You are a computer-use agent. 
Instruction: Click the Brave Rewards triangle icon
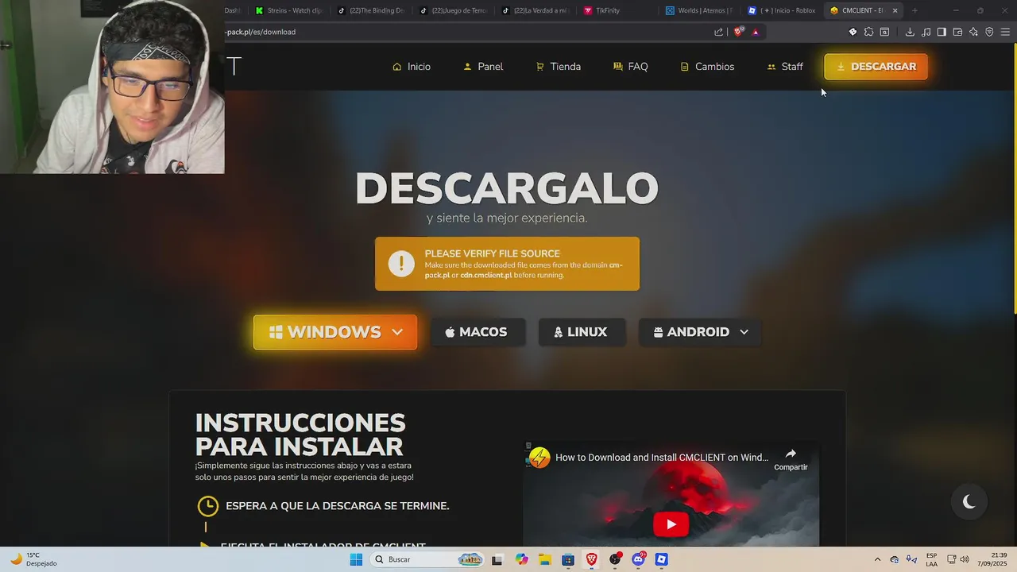(x=756, y=32)
